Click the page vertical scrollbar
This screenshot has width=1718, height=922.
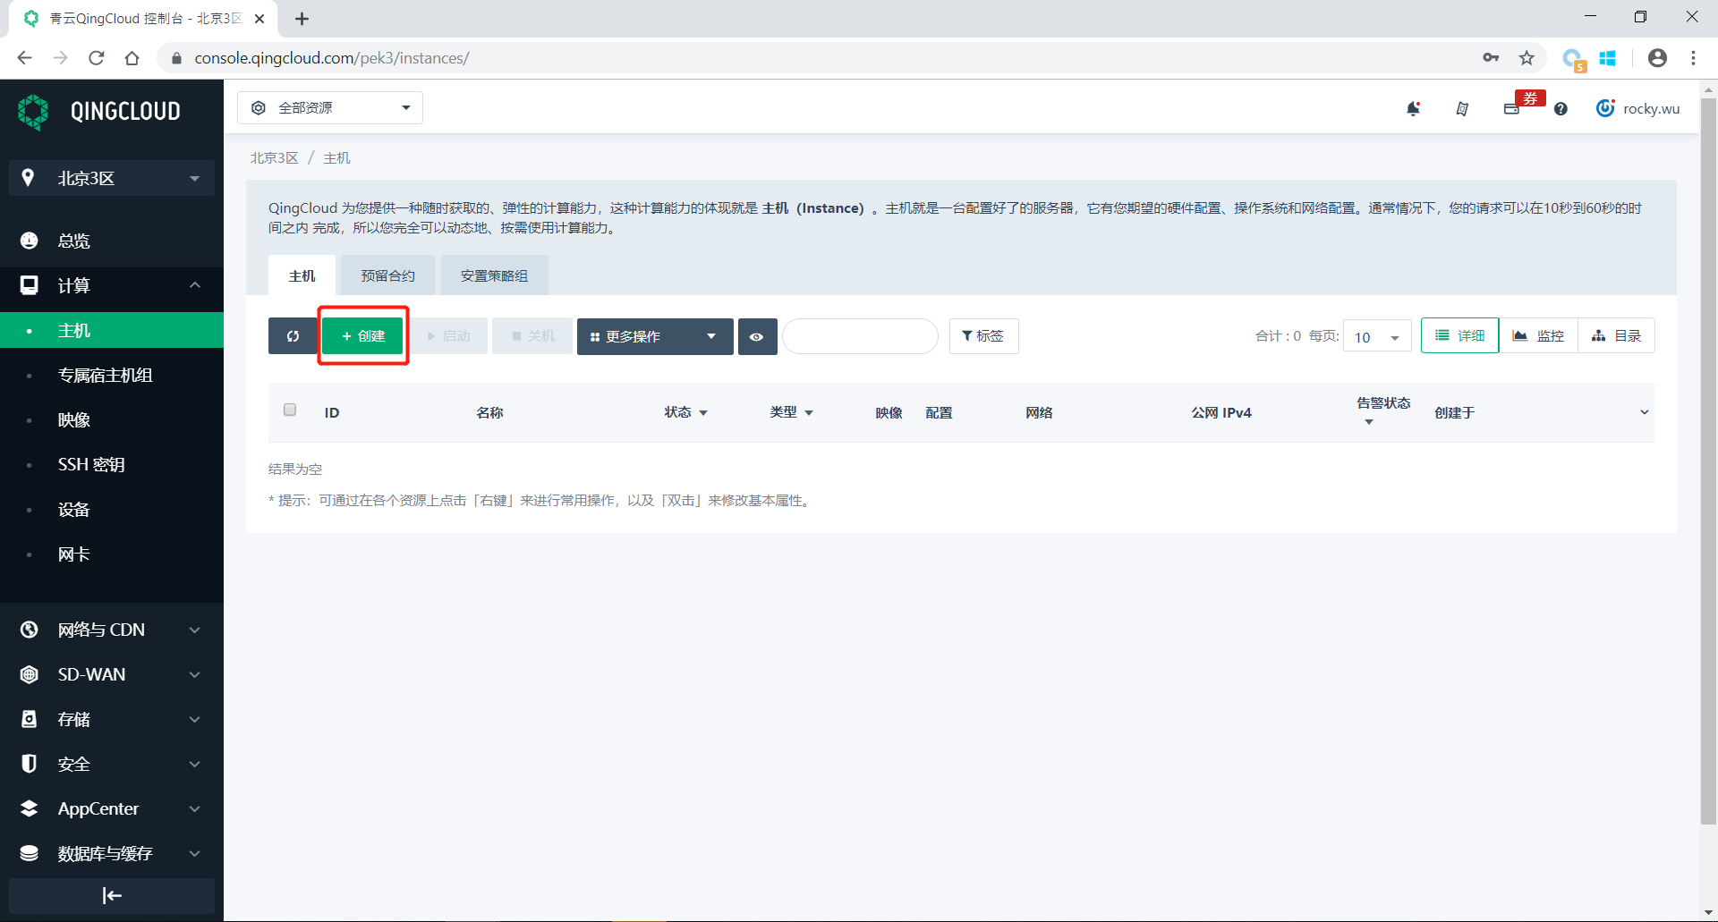tap(1708, 461)
